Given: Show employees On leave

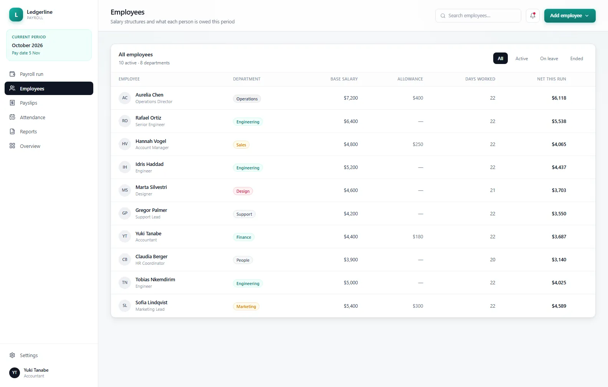Looking at the screenshot, I should click(x=549, y=58).
